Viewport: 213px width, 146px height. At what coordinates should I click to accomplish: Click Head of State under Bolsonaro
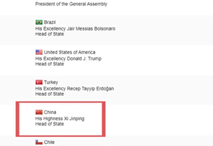point(50,34)
